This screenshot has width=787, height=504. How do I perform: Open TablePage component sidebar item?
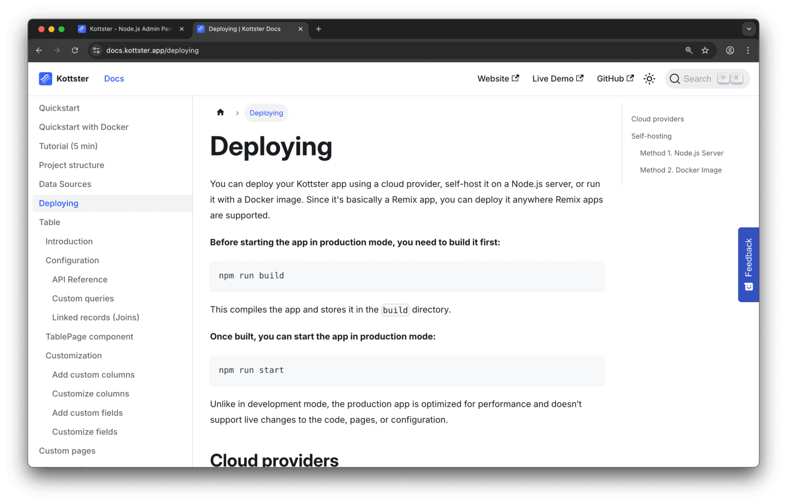pyautogui.click(x=90, y=336)
